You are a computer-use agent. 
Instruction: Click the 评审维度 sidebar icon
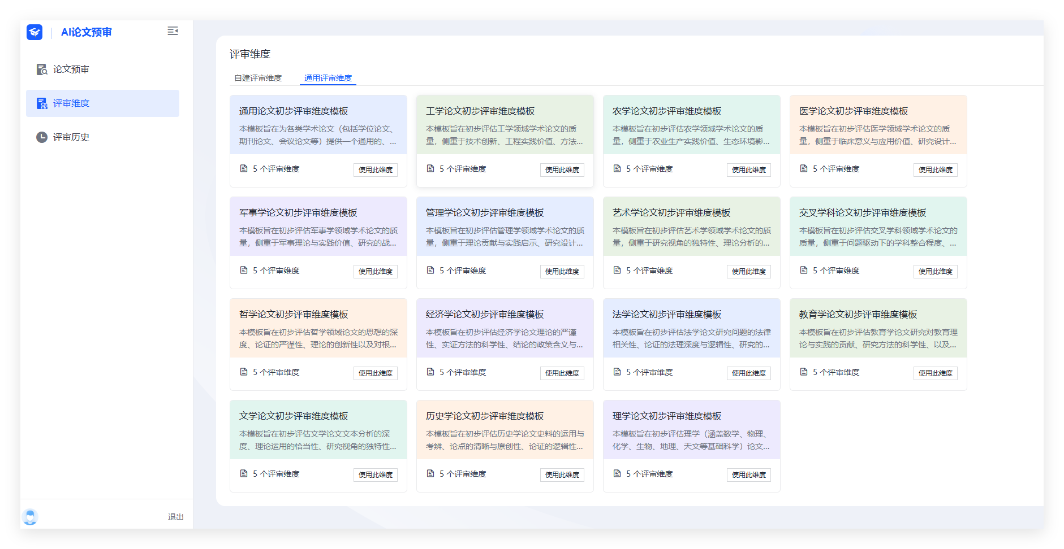(42, 103)
